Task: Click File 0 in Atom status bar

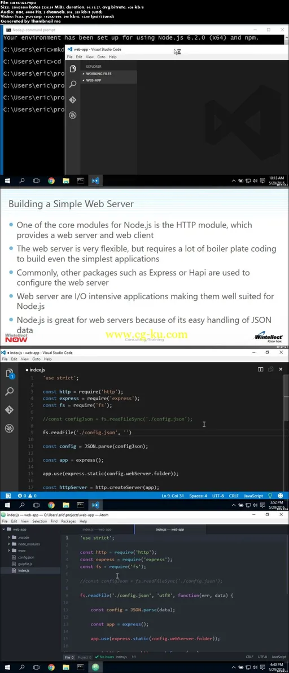Action: pyautogui.click(x=69, y=657)
